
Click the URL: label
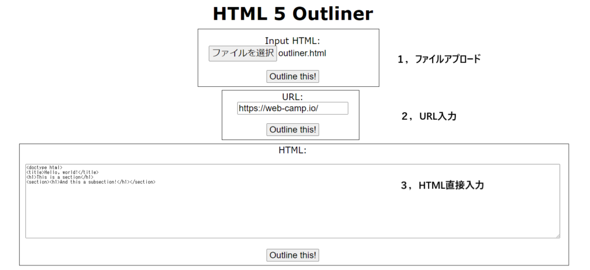point(292,97)
